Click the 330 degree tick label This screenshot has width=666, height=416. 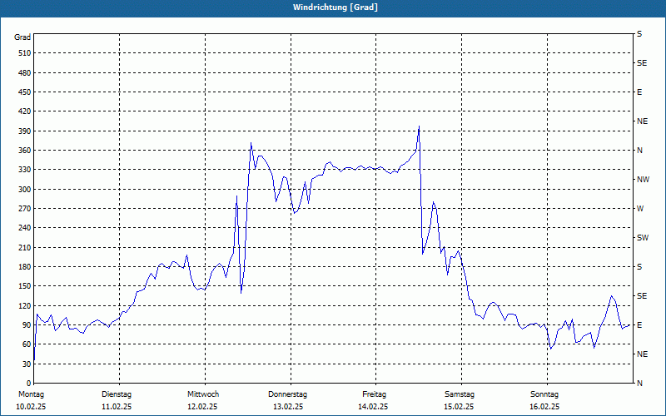point(25,170)
